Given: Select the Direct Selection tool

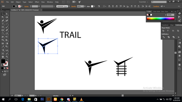Looking at the screenshot, I should pyautogui.click(x=7, y=14).
